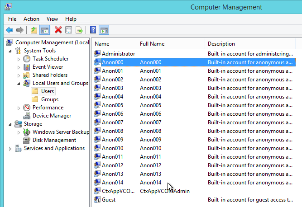The height and width of the screenshot is (207, 302).
Task: Toggle Show/Hide Console Tree button
Action: tap(45, 30)
